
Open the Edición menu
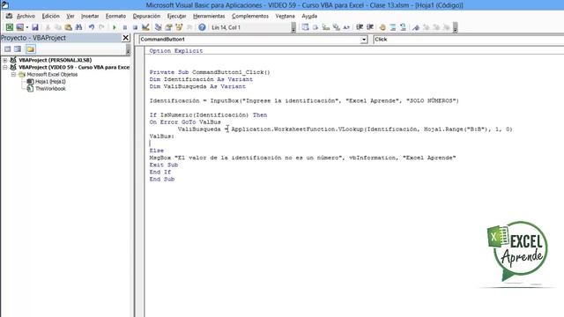51,16
